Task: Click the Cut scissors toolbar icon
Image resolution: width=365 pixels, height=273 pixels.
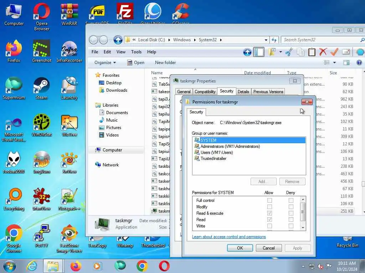Action: coord(289,52)
